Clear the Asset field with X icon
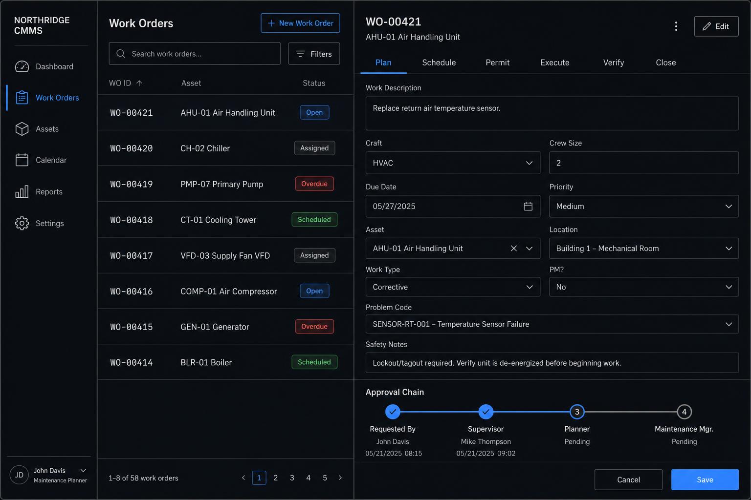This screenshot has height=500, width=751. pos(514,249)
